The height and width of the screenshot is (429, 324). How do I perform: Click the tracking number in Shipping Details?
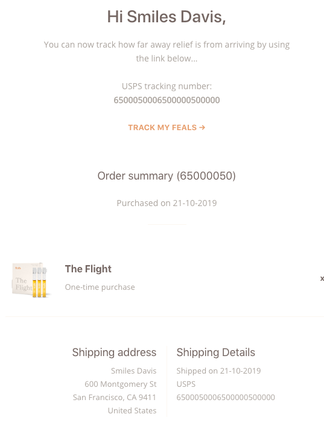coord(226,397)
